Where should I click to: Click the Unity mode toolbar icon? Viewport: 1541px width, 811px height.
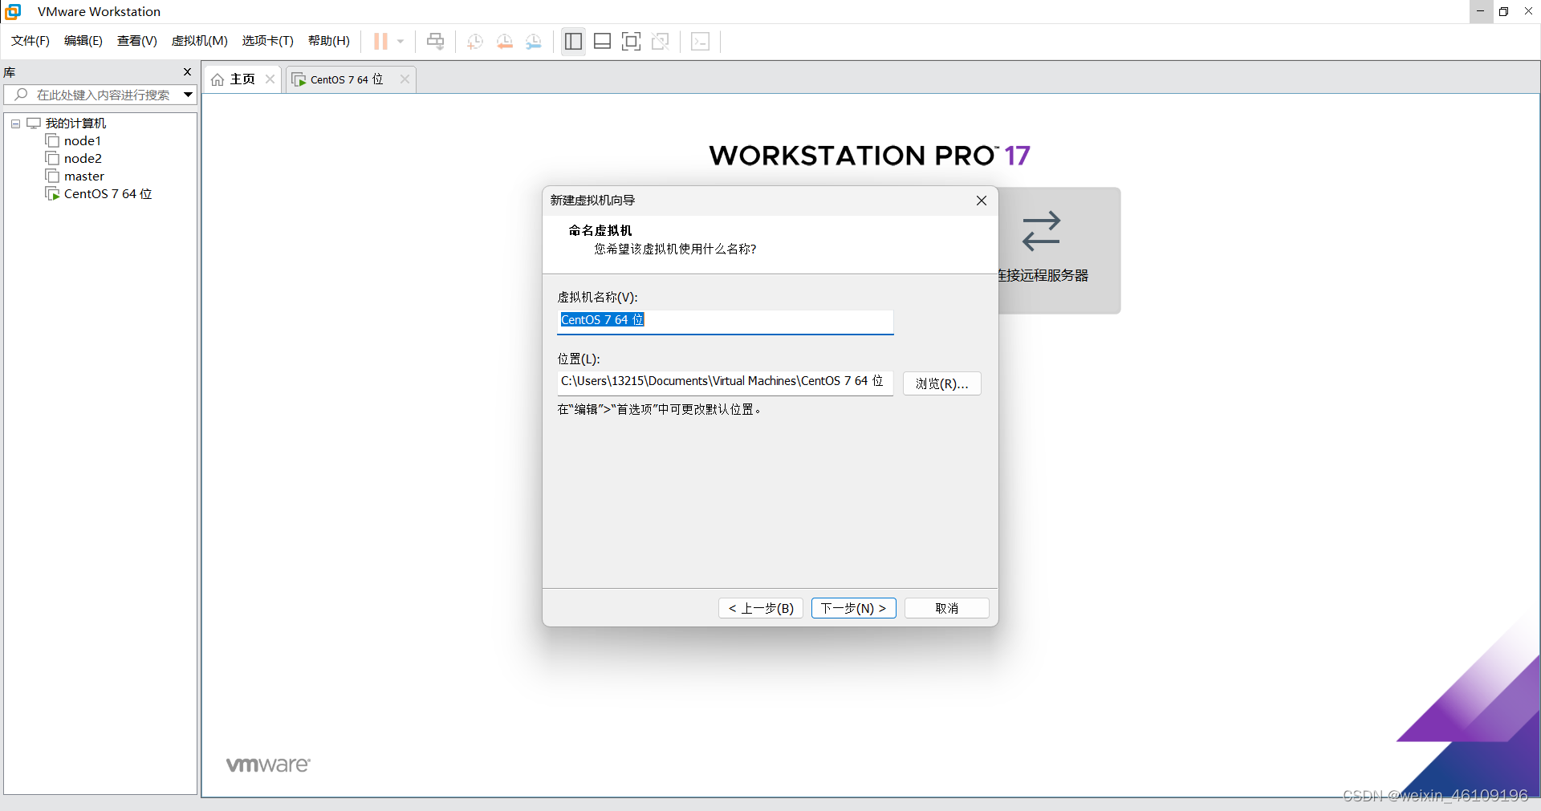[x=660, y=42]
